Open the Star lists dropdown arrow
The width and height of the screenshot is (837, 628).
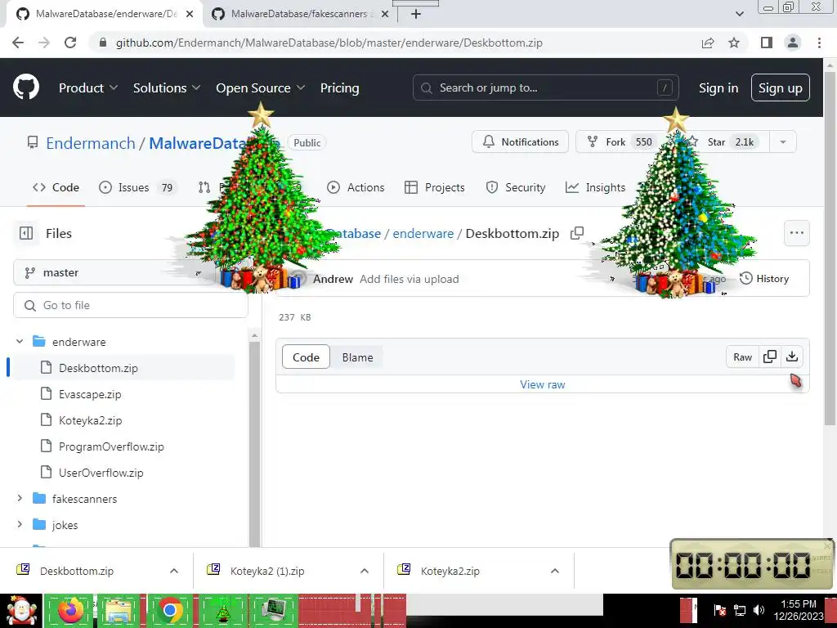click(782, 142)
